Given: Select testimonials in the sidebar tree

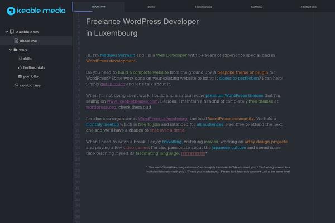Looking at the screenshot, I should pyautogui.click(x=34, y=67).
